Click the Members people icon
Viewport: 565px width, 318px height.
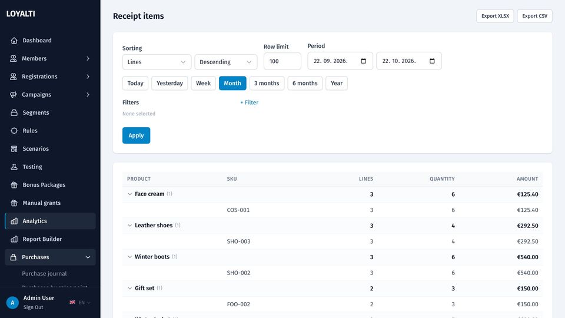coord(14,58)
